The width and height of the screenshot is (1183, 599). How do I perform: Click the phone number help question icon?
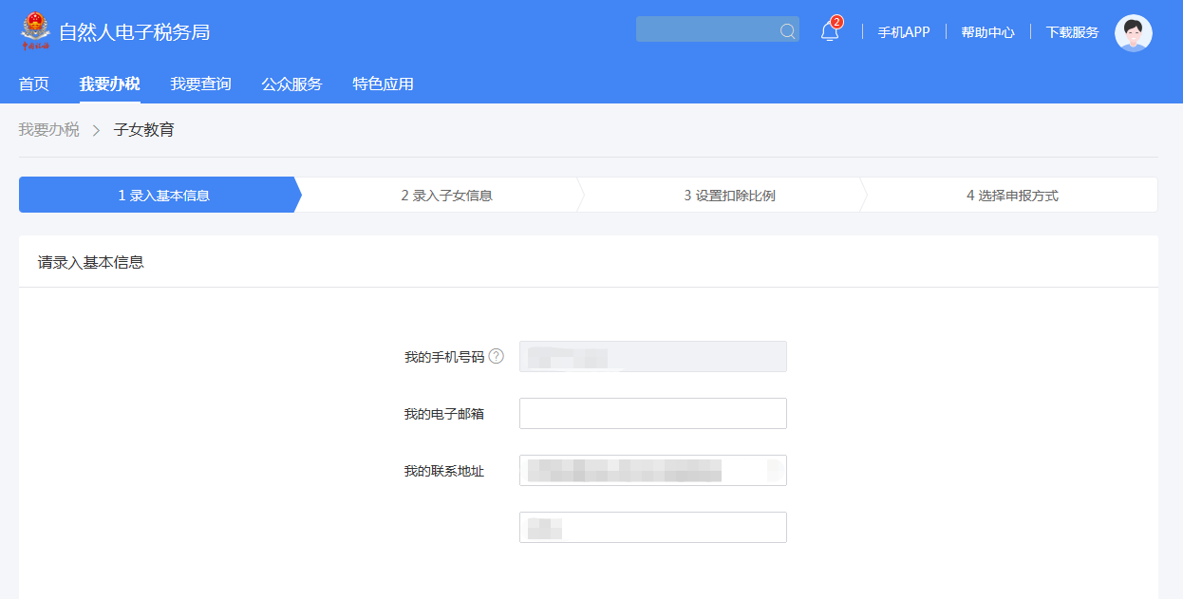click(496, 356)
